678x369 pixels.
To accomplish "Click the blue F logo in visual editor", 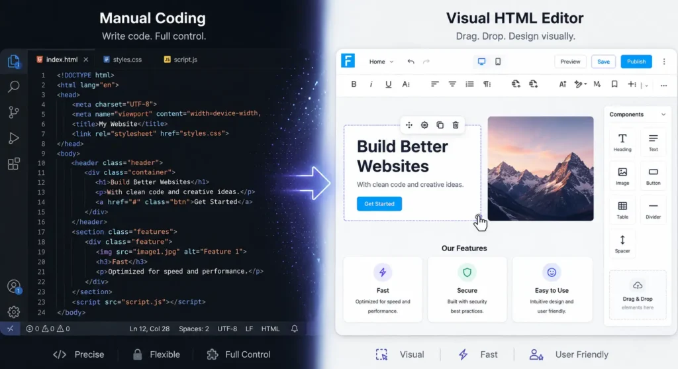I will click(x=348, y=60).
